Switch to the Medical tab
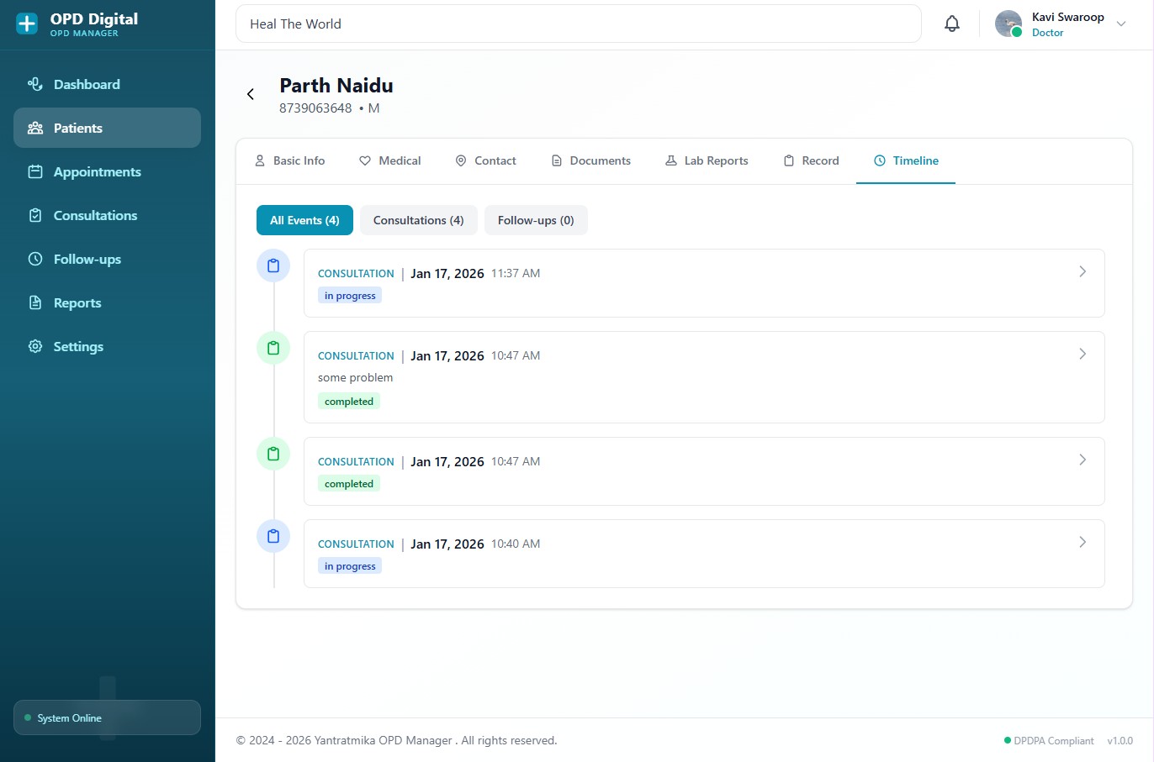 [390, 160]
